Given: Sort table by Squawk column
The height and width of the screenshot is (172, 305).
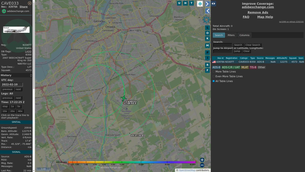Looking at the screenshot, I should [x=293, y=58].
